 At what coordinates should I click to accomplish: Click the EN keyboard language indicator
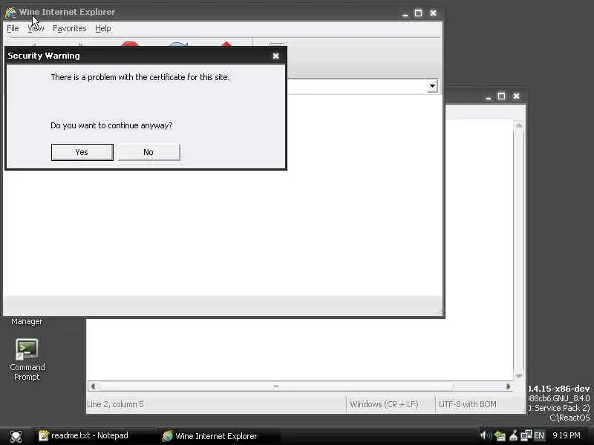[539, 436]
